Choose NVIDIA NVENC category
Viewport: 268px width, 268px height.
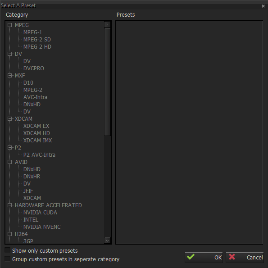click(42, 227)
